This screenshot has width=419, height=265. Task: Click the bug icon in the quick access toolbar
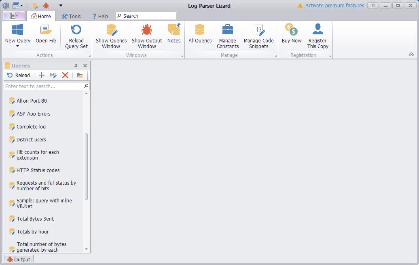[x=46, y=6]
